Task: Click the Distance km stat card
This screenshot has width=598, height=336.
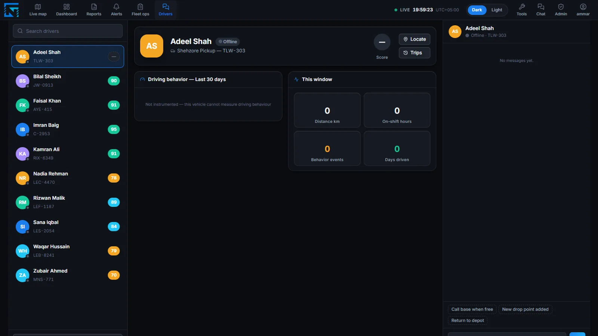Action: tap(327, 110)
